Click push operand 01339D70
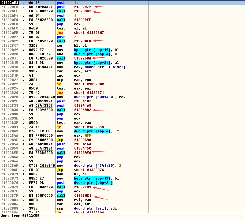This screenshot has height=220, width=245. [83, 7]
